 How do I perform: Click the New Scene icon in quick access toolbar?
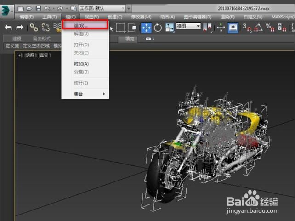[21, 8]
